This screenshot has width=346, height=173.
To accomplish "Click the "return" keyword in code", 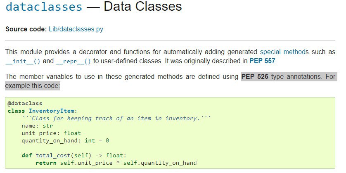I will pos(46,163).
